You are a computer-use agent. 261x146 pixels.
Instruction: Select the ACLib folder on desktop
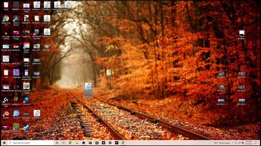6,6
